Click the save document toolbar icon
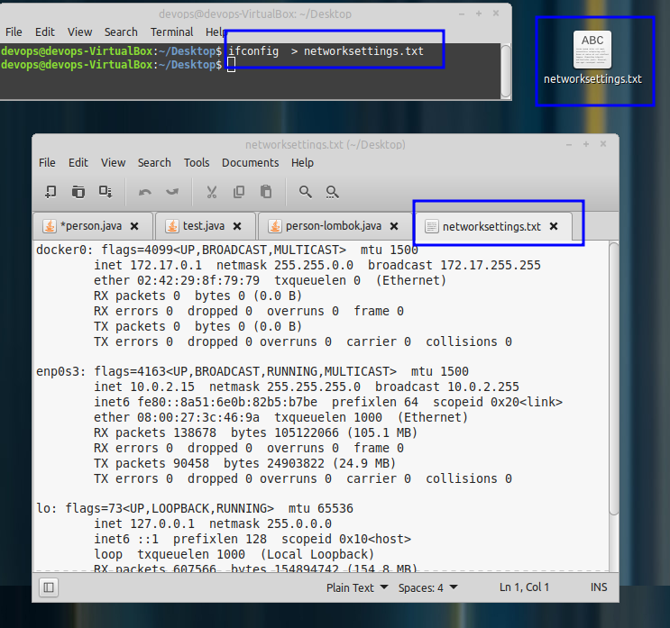670x628 pixels. click(x=106, y=192)
